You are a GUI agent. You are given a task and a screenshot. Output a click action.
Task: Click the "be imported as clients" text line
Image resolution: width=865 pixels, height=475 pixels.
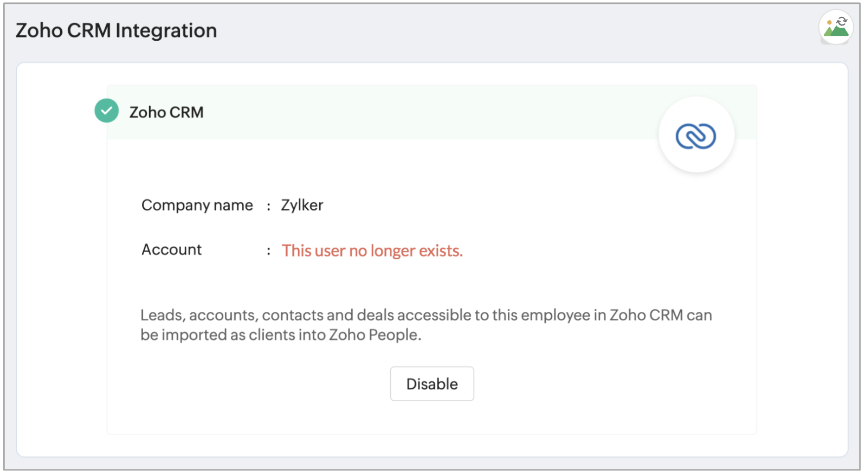(281, 335)
